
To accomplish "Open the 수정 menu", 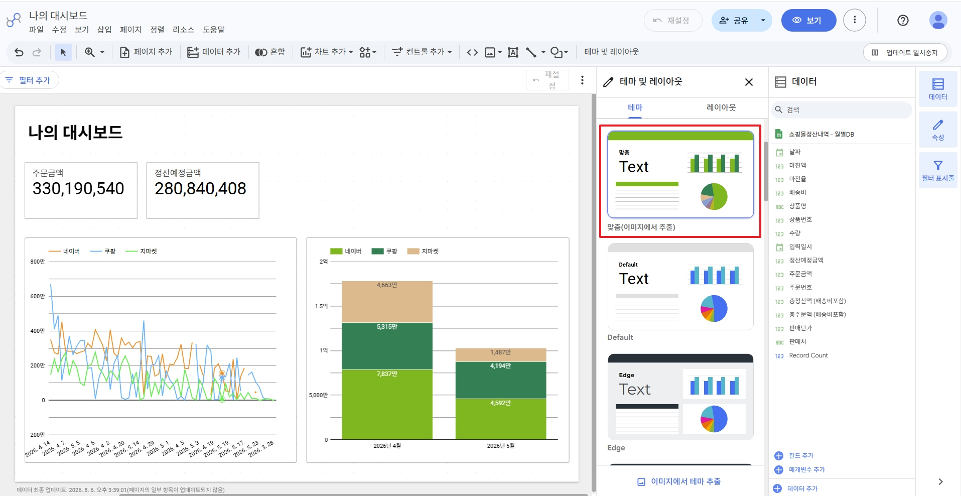I will (x=59, y=30).
